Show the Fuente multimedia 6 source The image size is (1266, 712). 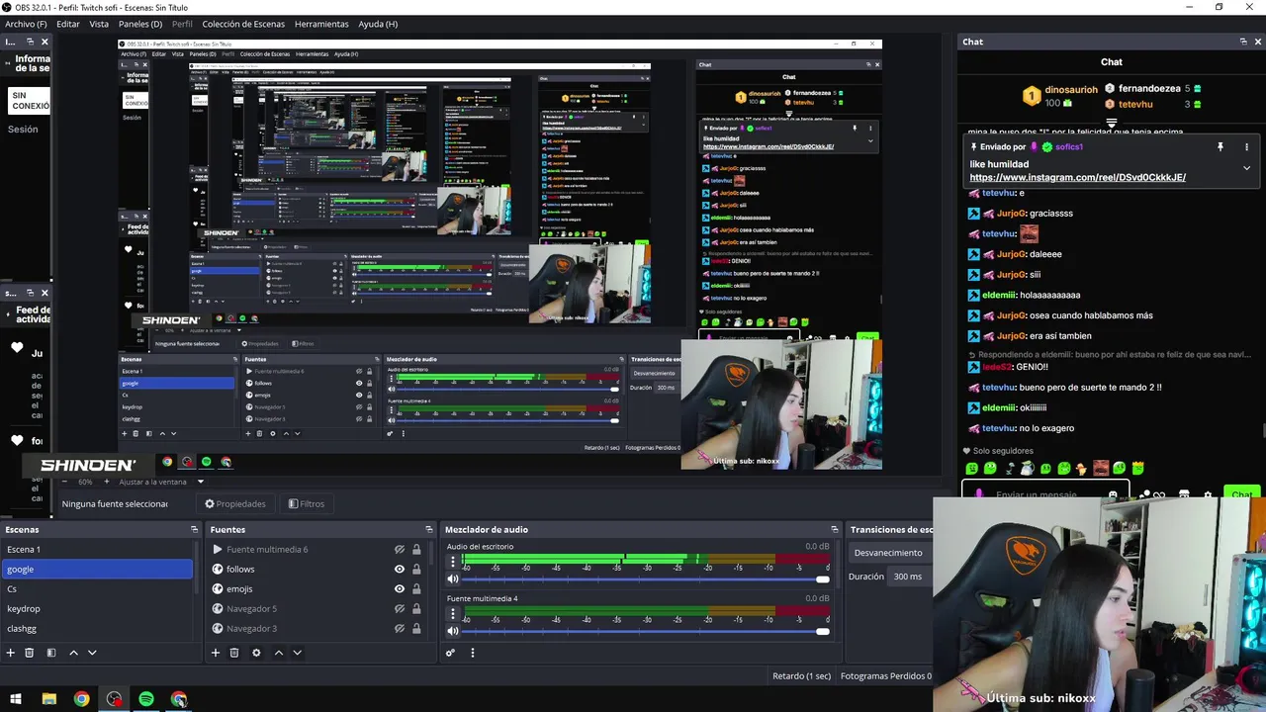coord(400,550)
